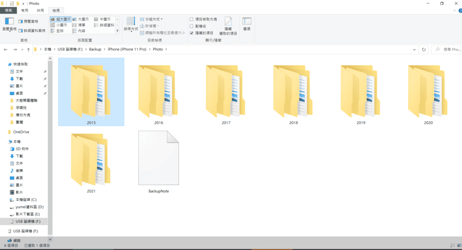Viewport: 462px width, 250px height.
Task: Click the search Photo box
Action: point(446,50)
